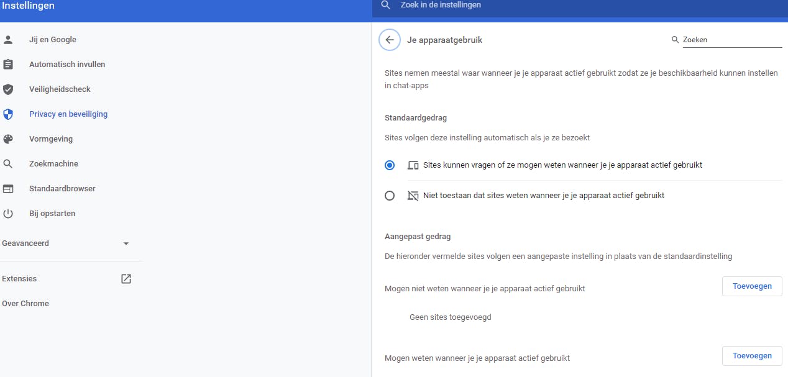Expand the Geavanceerd section arrow
The height and width of the screenshot is (377, 788).
[x=126, y=243]
